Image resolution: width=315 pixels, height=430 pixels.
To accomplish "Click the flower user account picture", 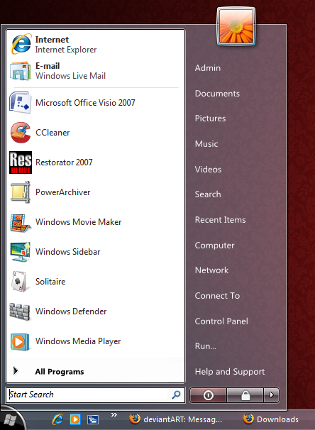I will tap(236, 26).
